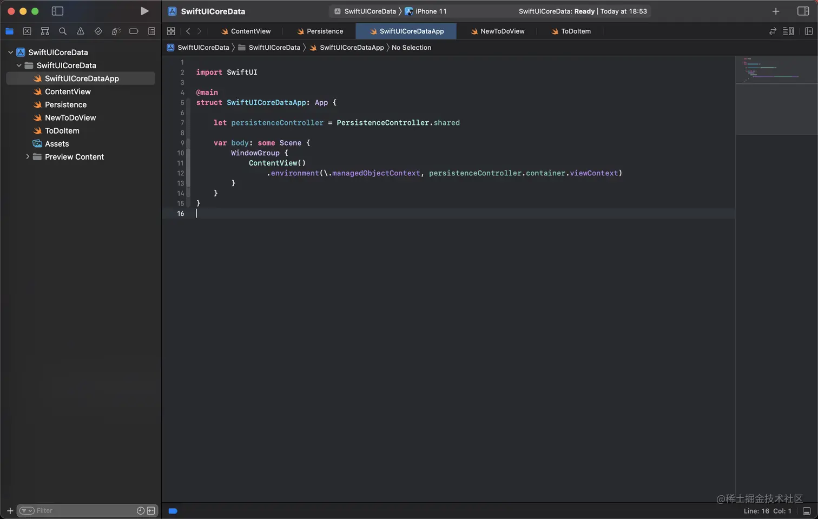Expand the Preview Content folder

(x=28, y=157)
